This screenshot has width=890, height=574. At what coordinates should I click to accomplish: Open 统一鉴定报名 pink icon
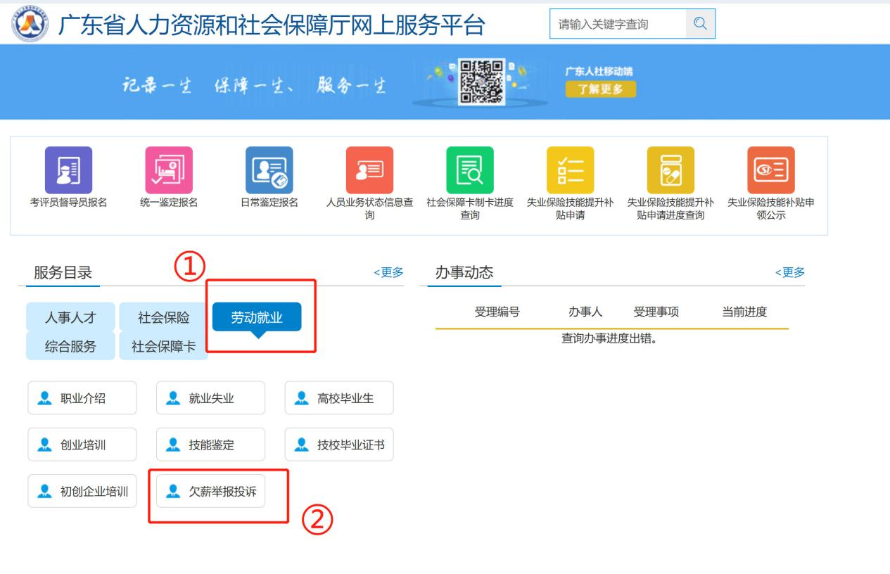click(x=168, y=170)
